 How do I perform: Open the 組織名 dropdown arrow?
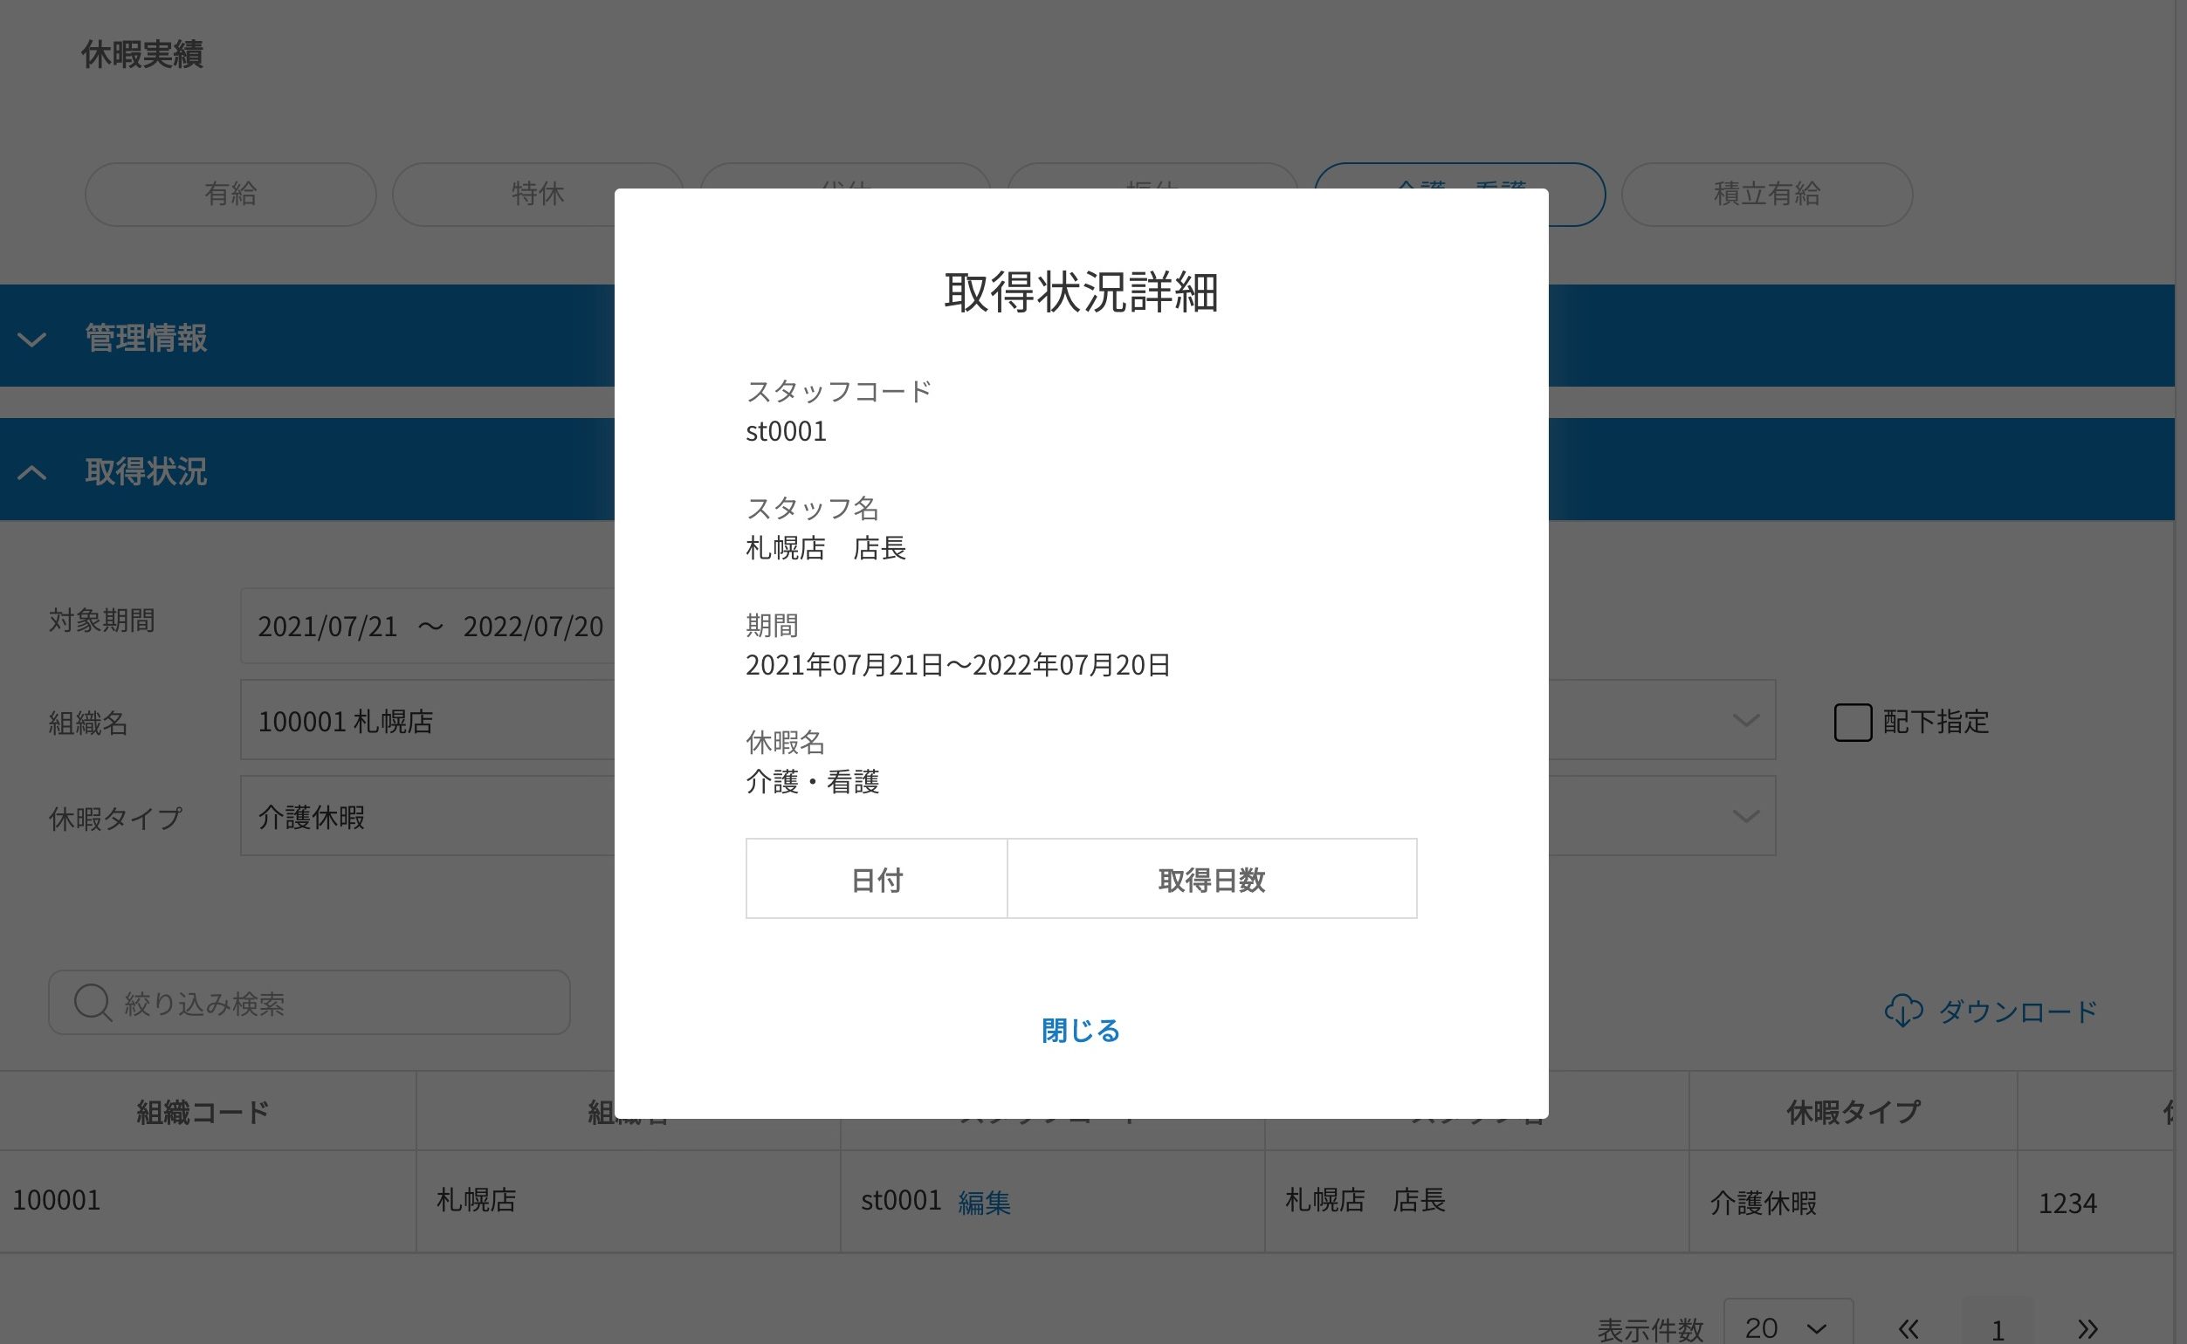click(x=1745, y=720)
